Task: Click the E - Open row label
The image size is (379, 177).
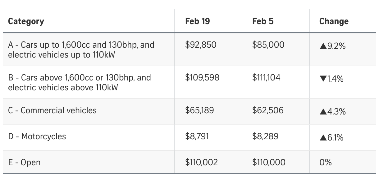Action: point(24,162)
